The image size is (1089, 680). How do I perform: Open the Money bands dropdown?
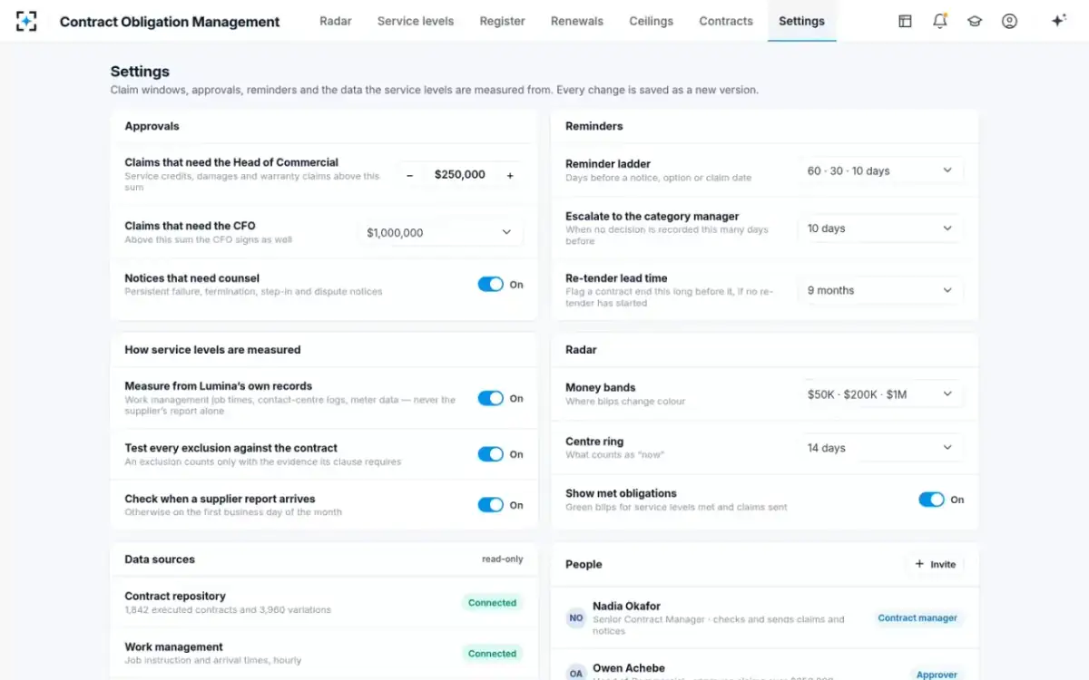pyautogui.click(x=880, y=394)
